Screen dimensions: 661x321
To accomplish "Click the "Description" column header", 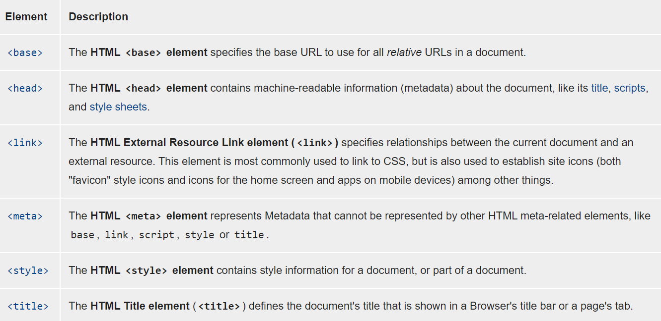I will (98, 17).
